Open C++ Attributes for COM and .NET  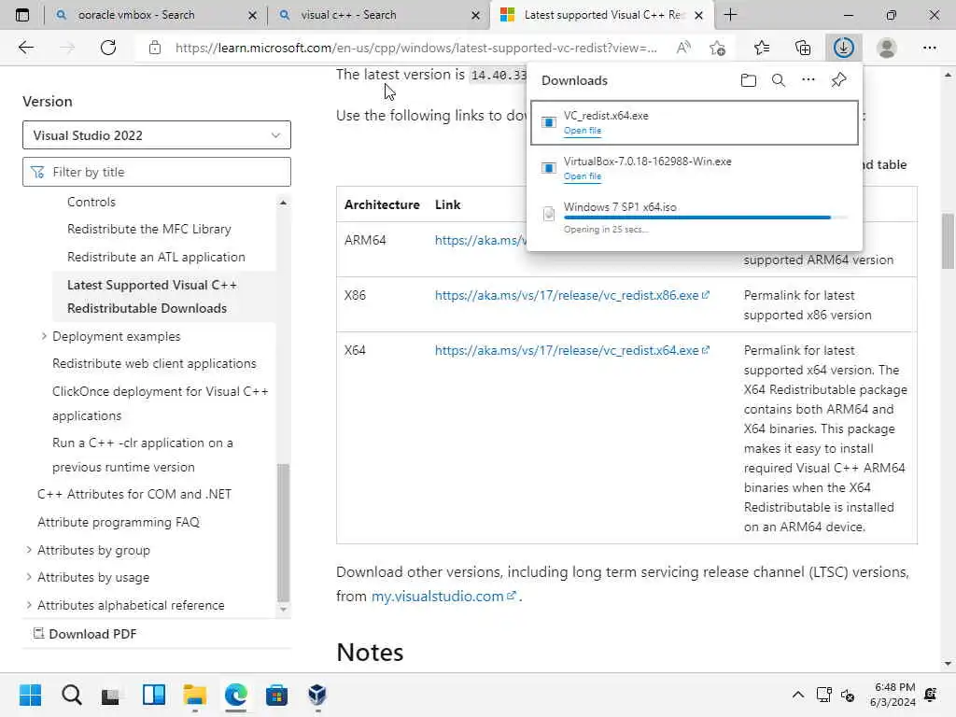click(134, 494)
